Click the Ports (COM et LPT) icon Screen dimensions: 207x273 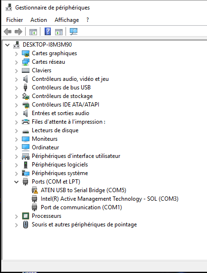26,182
